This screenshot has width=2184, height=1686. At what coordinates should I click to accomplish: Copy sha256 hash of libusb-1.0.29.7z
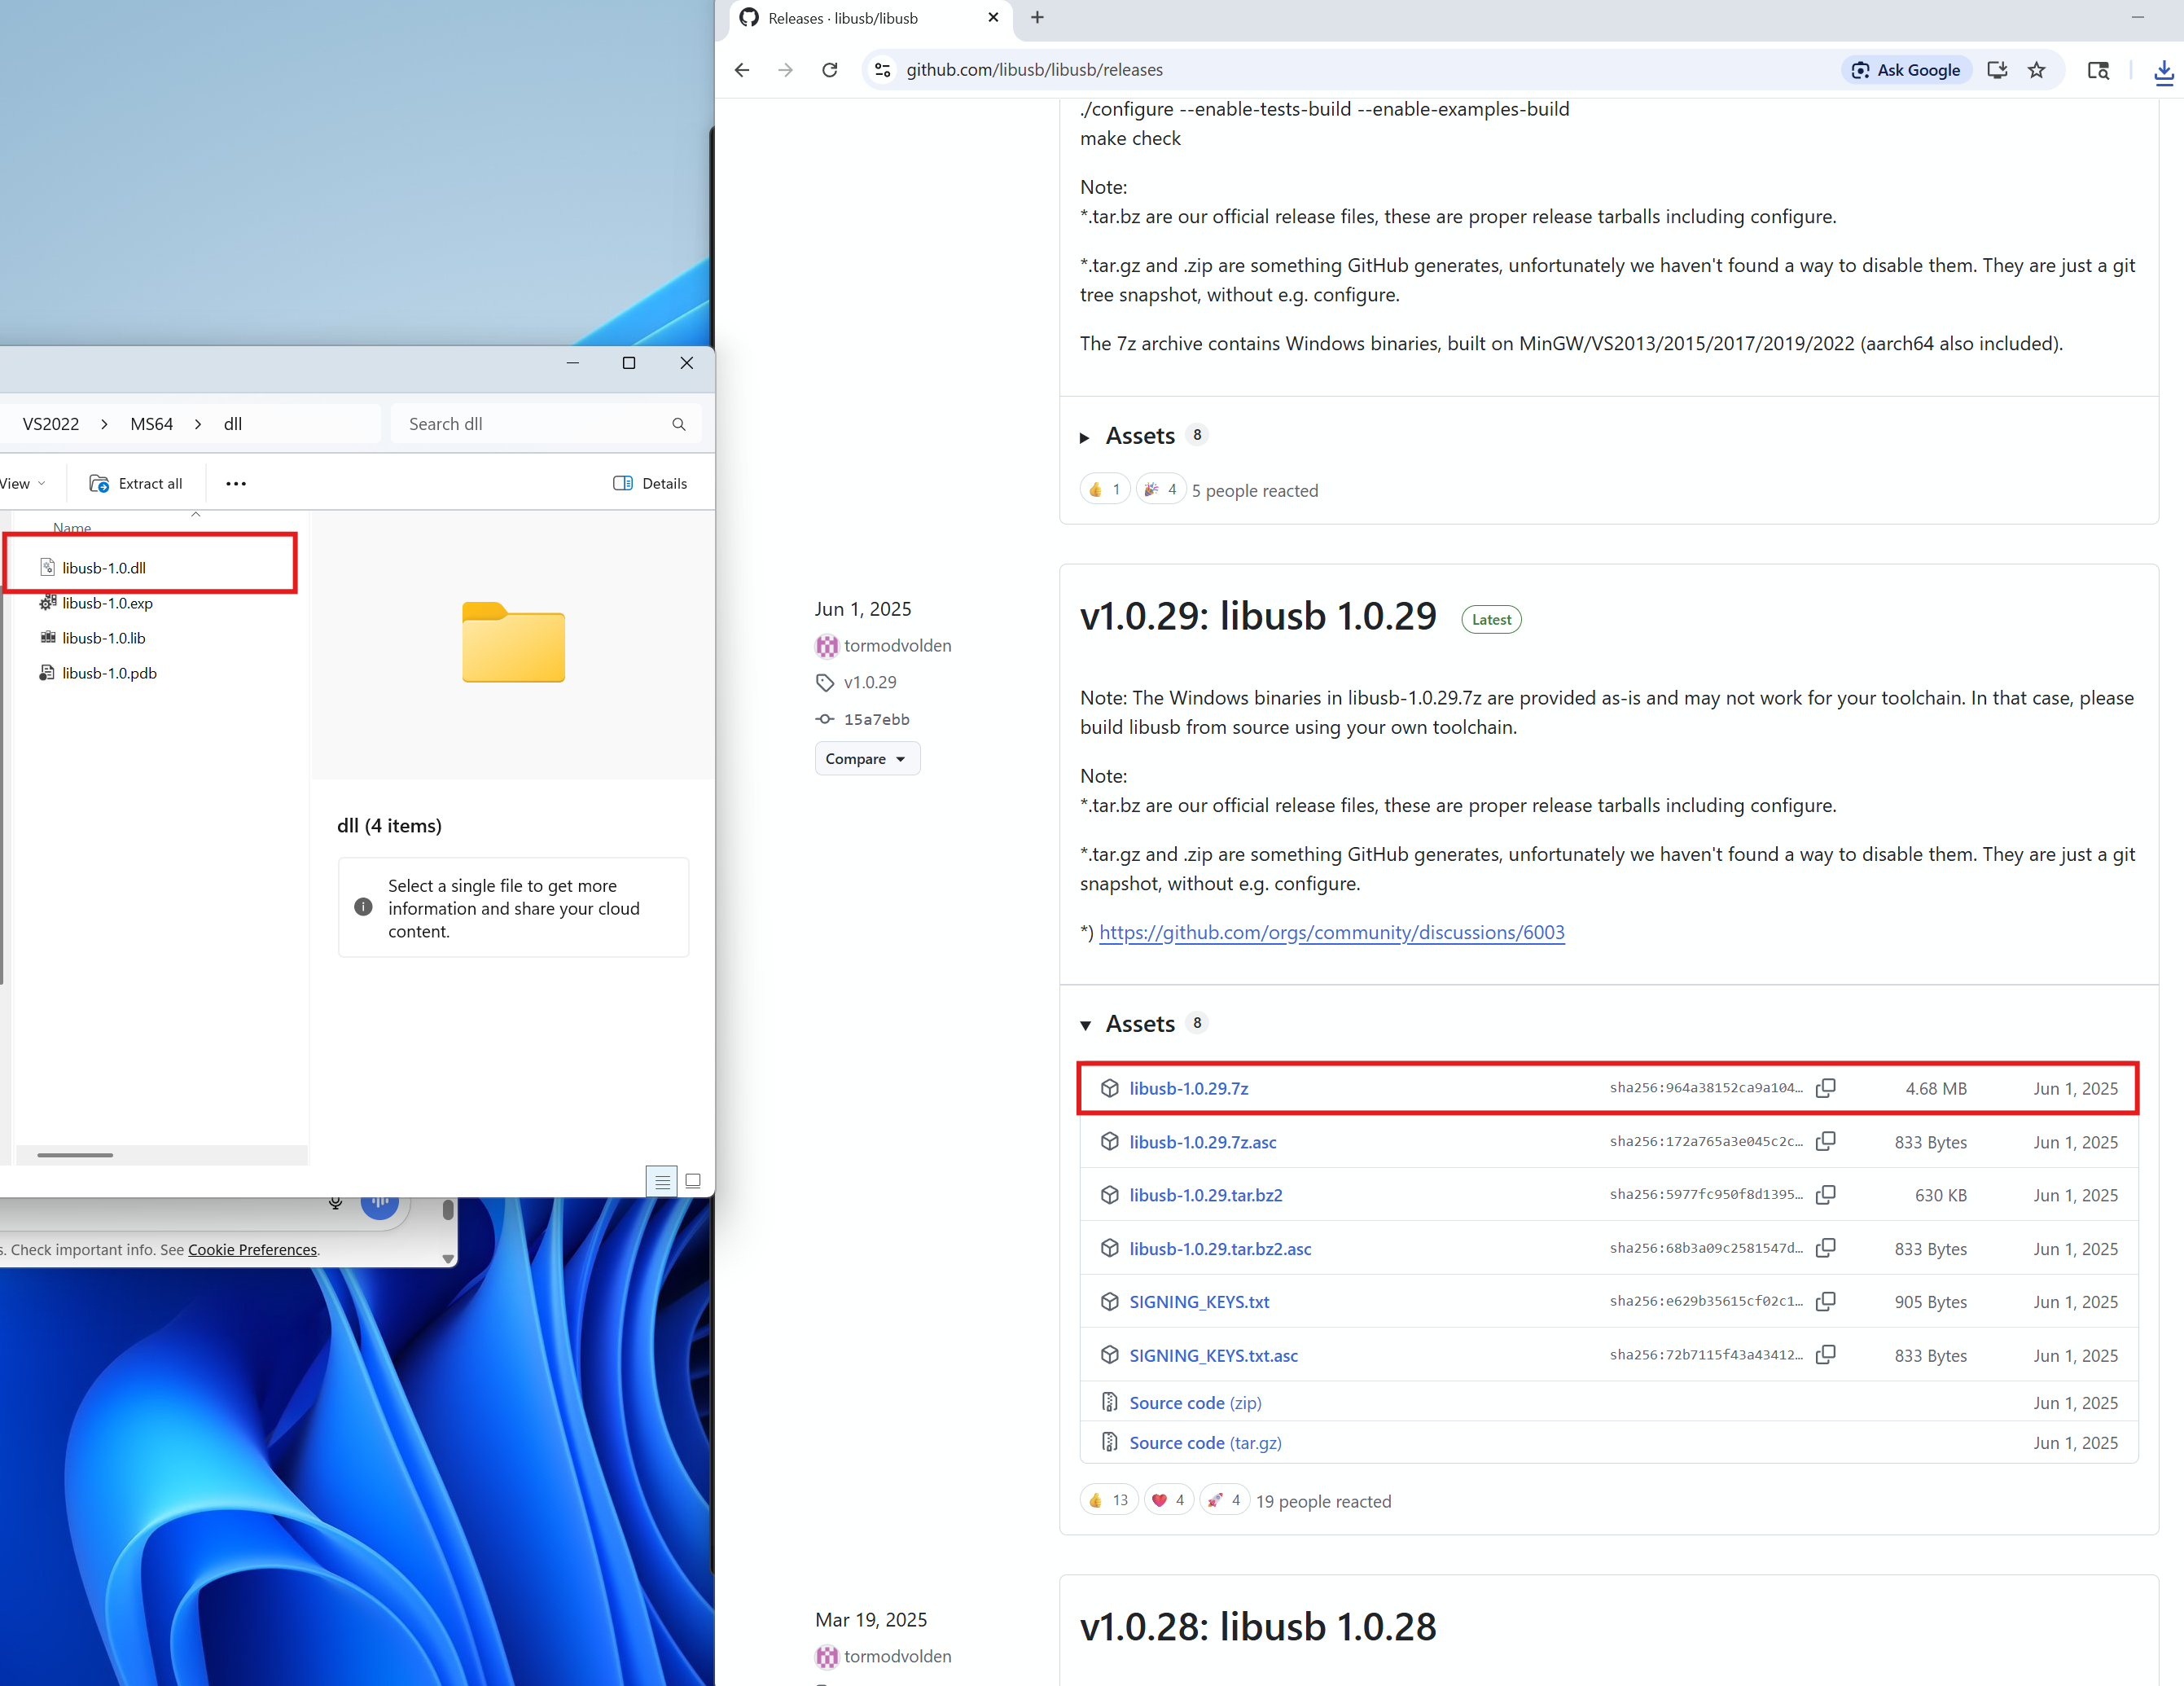click(1825, 1088)
